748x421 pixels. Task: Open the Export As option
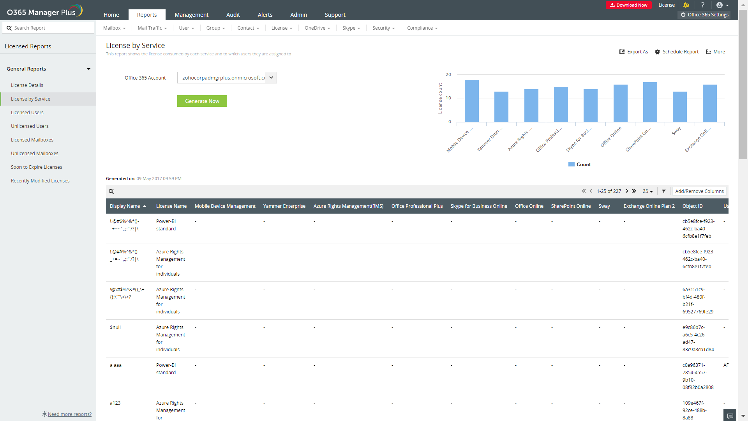634,52
